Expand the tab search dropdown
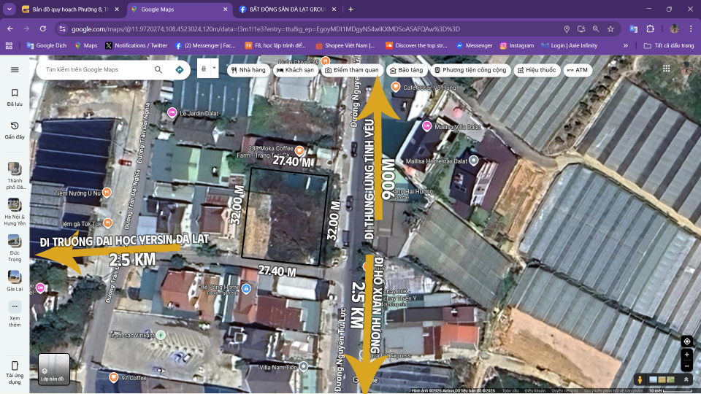Screen dimensions: 701x394 click(x=9, y=9)
